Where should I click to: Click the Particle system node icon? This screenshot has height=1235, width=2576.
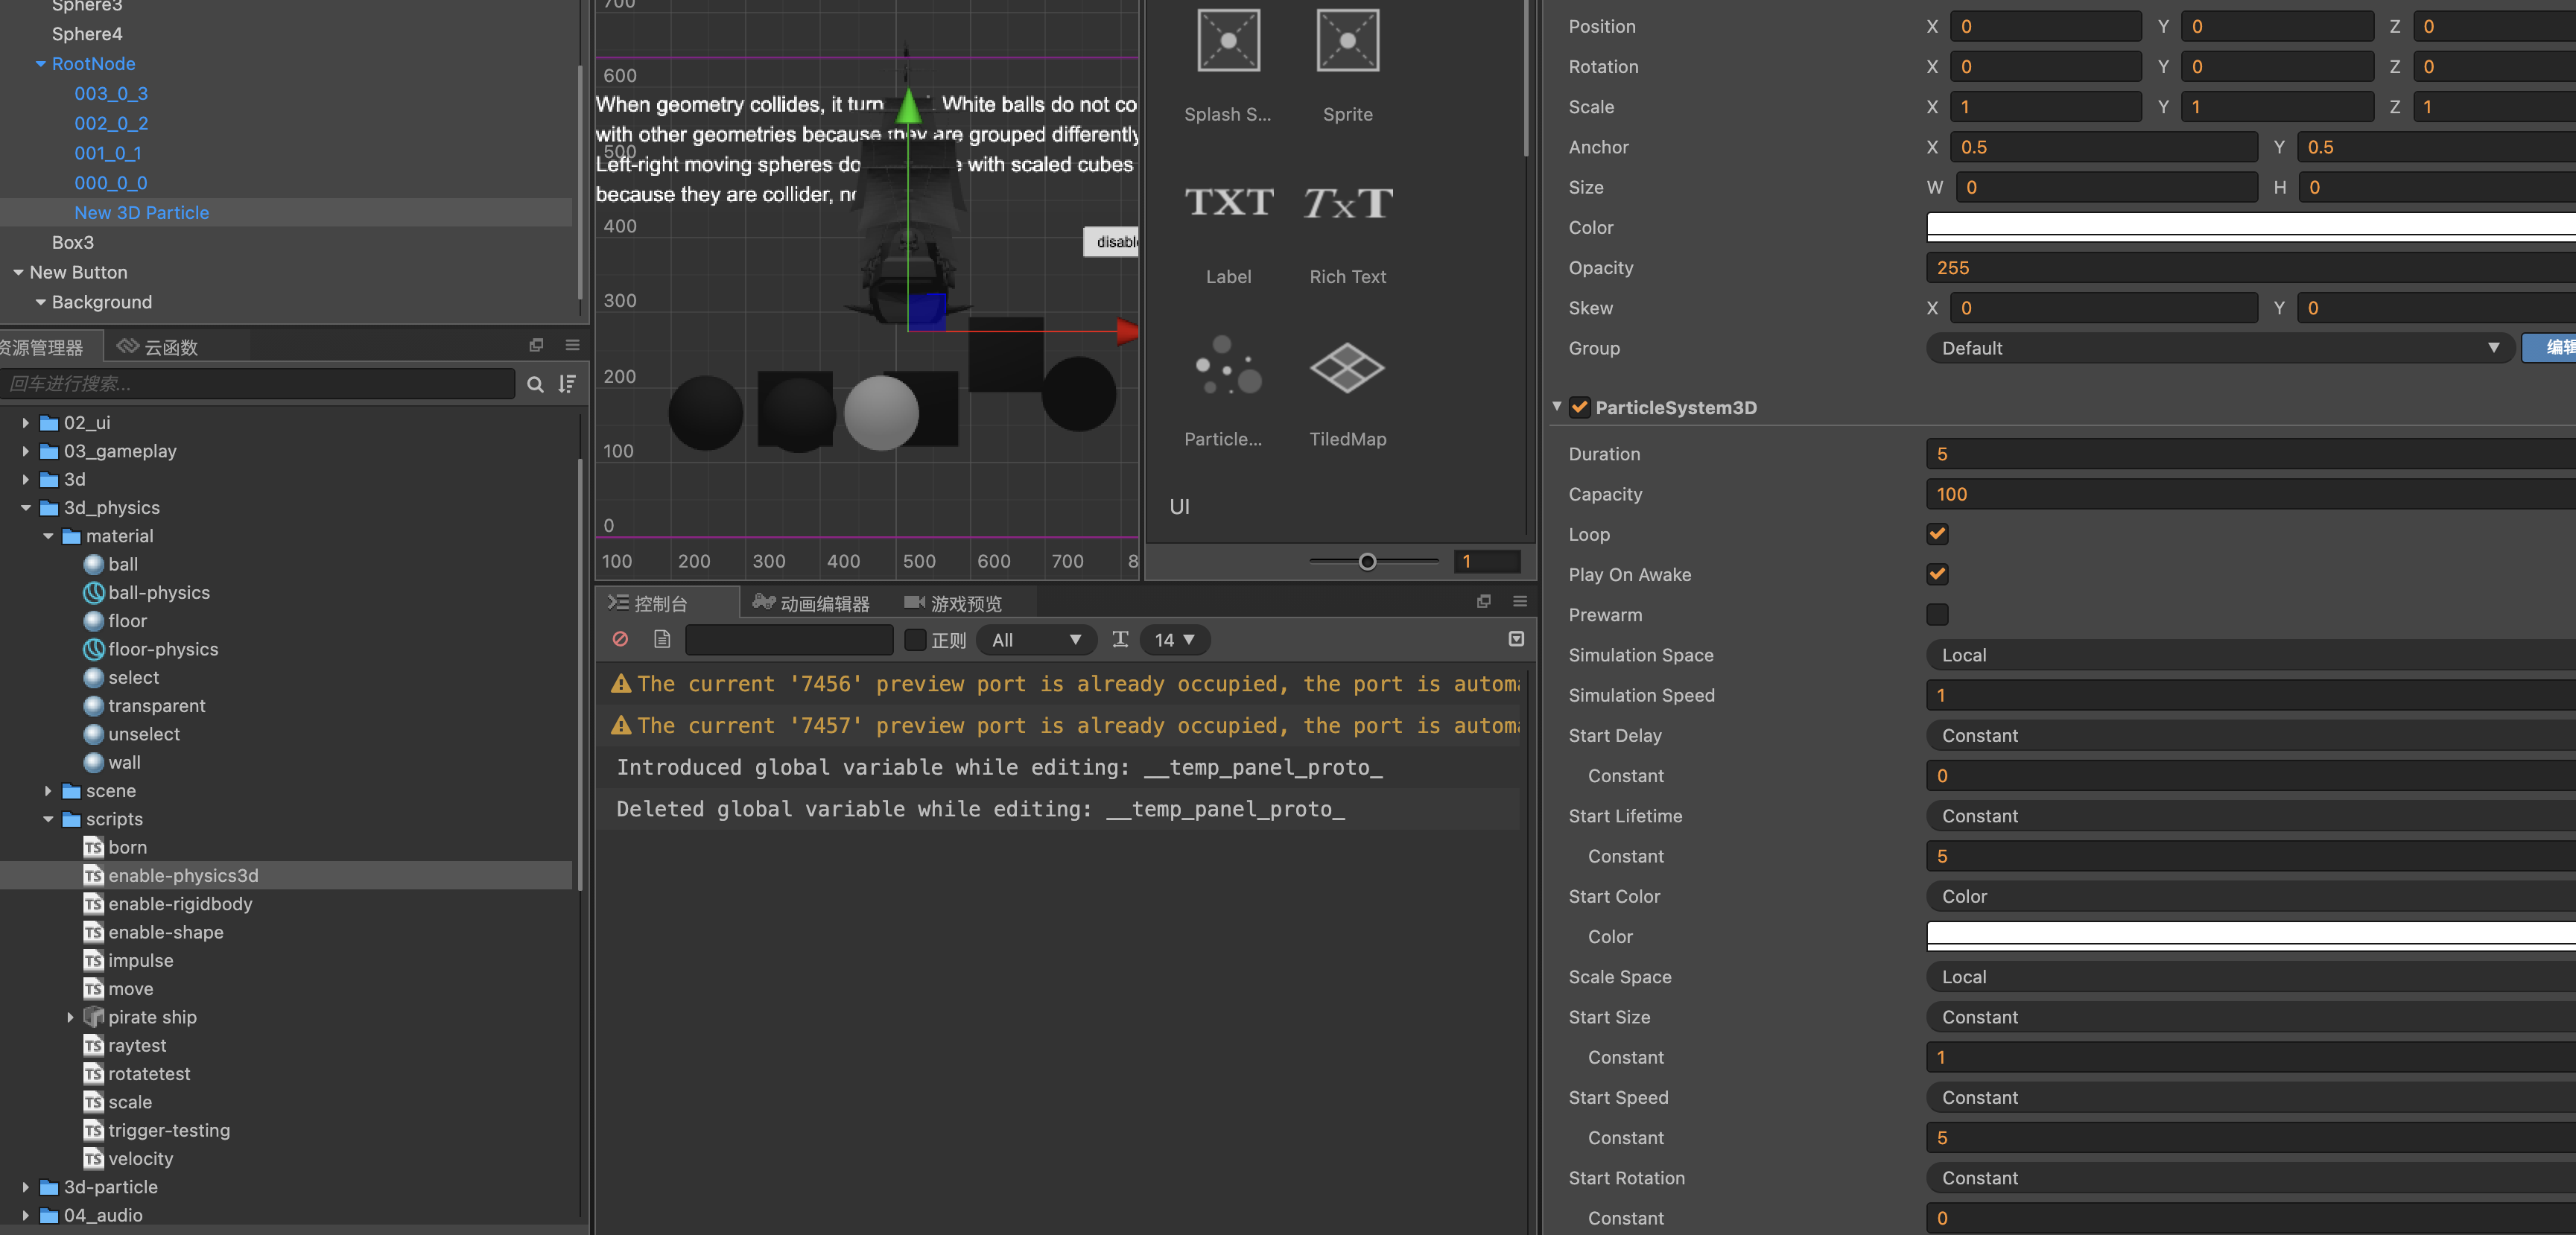pyautogui.click(x=1228, y=367)
